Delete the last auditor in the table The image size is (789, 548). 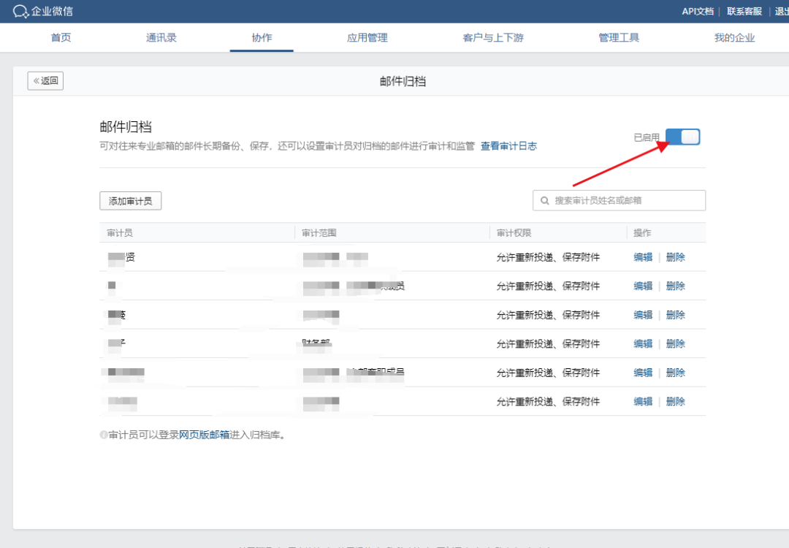tap(675, 401)
